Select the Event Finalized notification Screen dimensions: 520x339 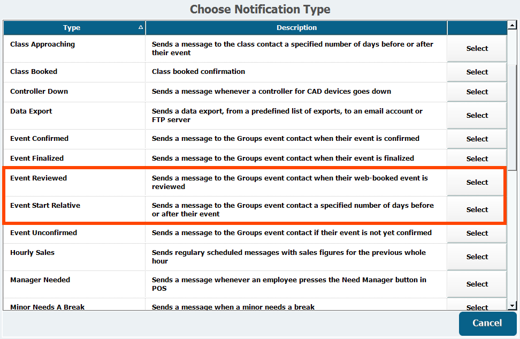(x=477, y=159)
